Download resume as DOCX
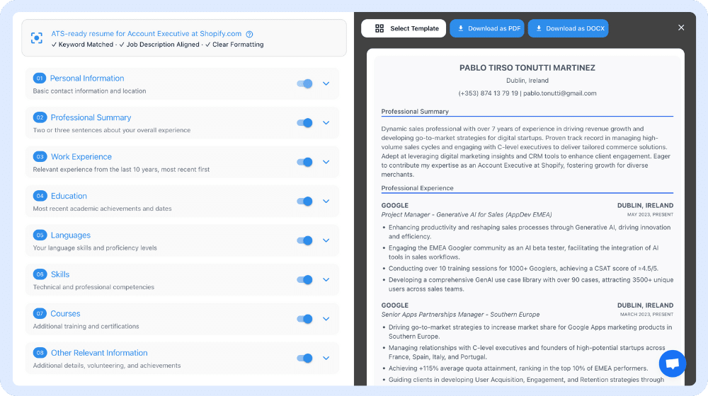The image size is (708, 396). pos(568,28)
